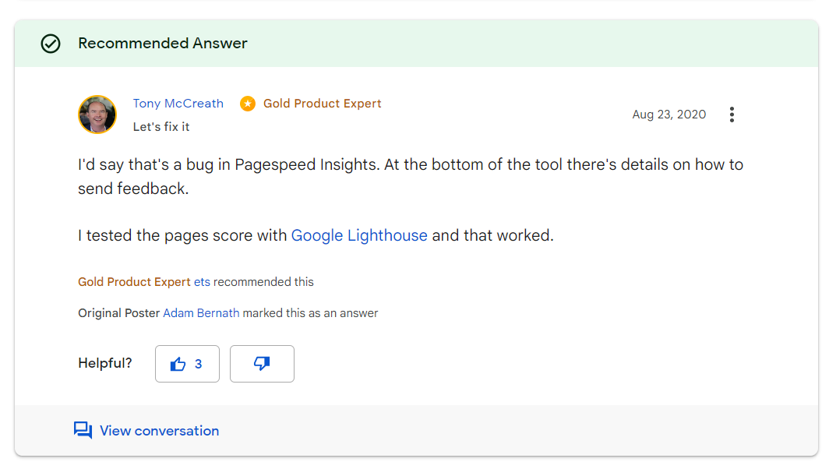Image resolution: width=829 pixels, height=469 pixels.
Task: Upvote the answer as helpful
Action: (187, 363)
